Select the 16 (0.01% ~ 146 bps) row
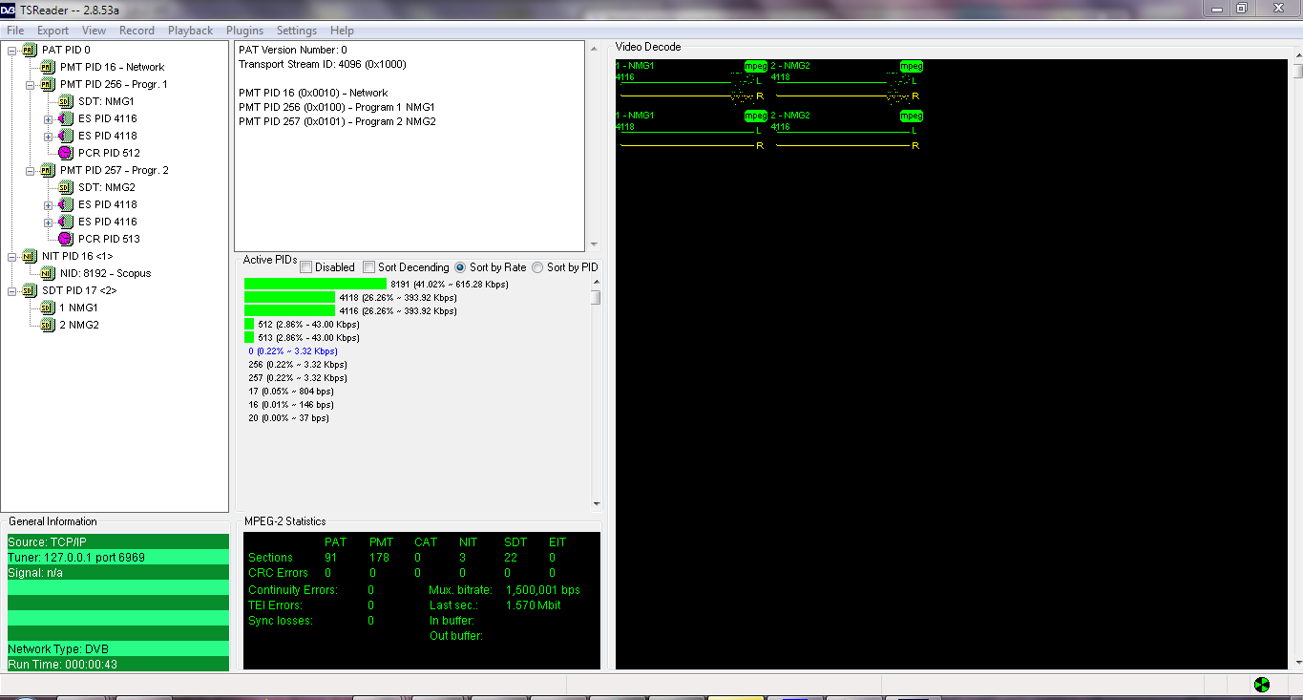This screenshot has height=700, width=1303. [x=290, y=404]
